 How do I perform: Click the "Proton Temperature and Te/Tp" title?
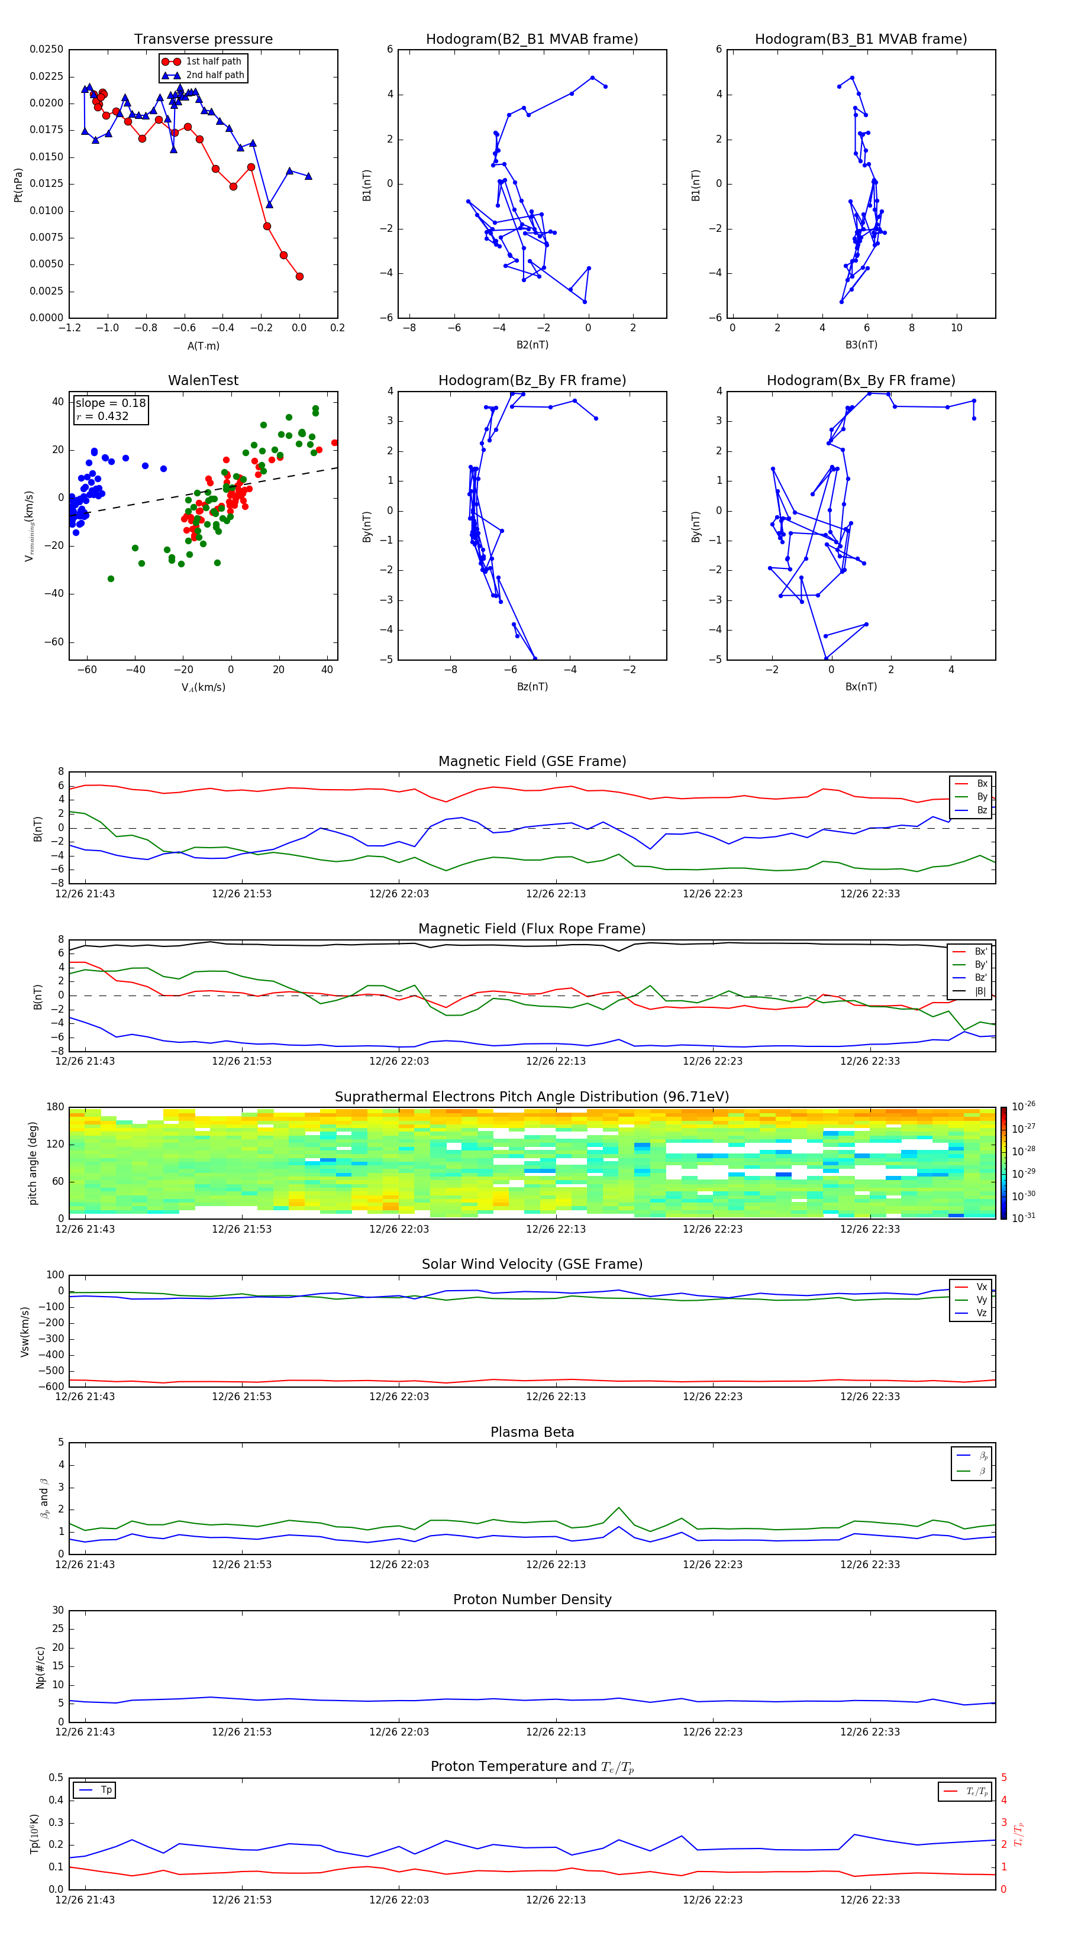coord(532,1767)
